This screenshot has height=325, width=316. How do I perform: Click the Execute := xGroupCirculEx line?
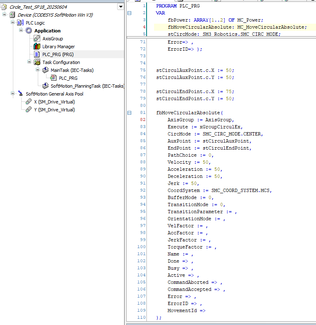pyautogui.click(x=205, y=127)
